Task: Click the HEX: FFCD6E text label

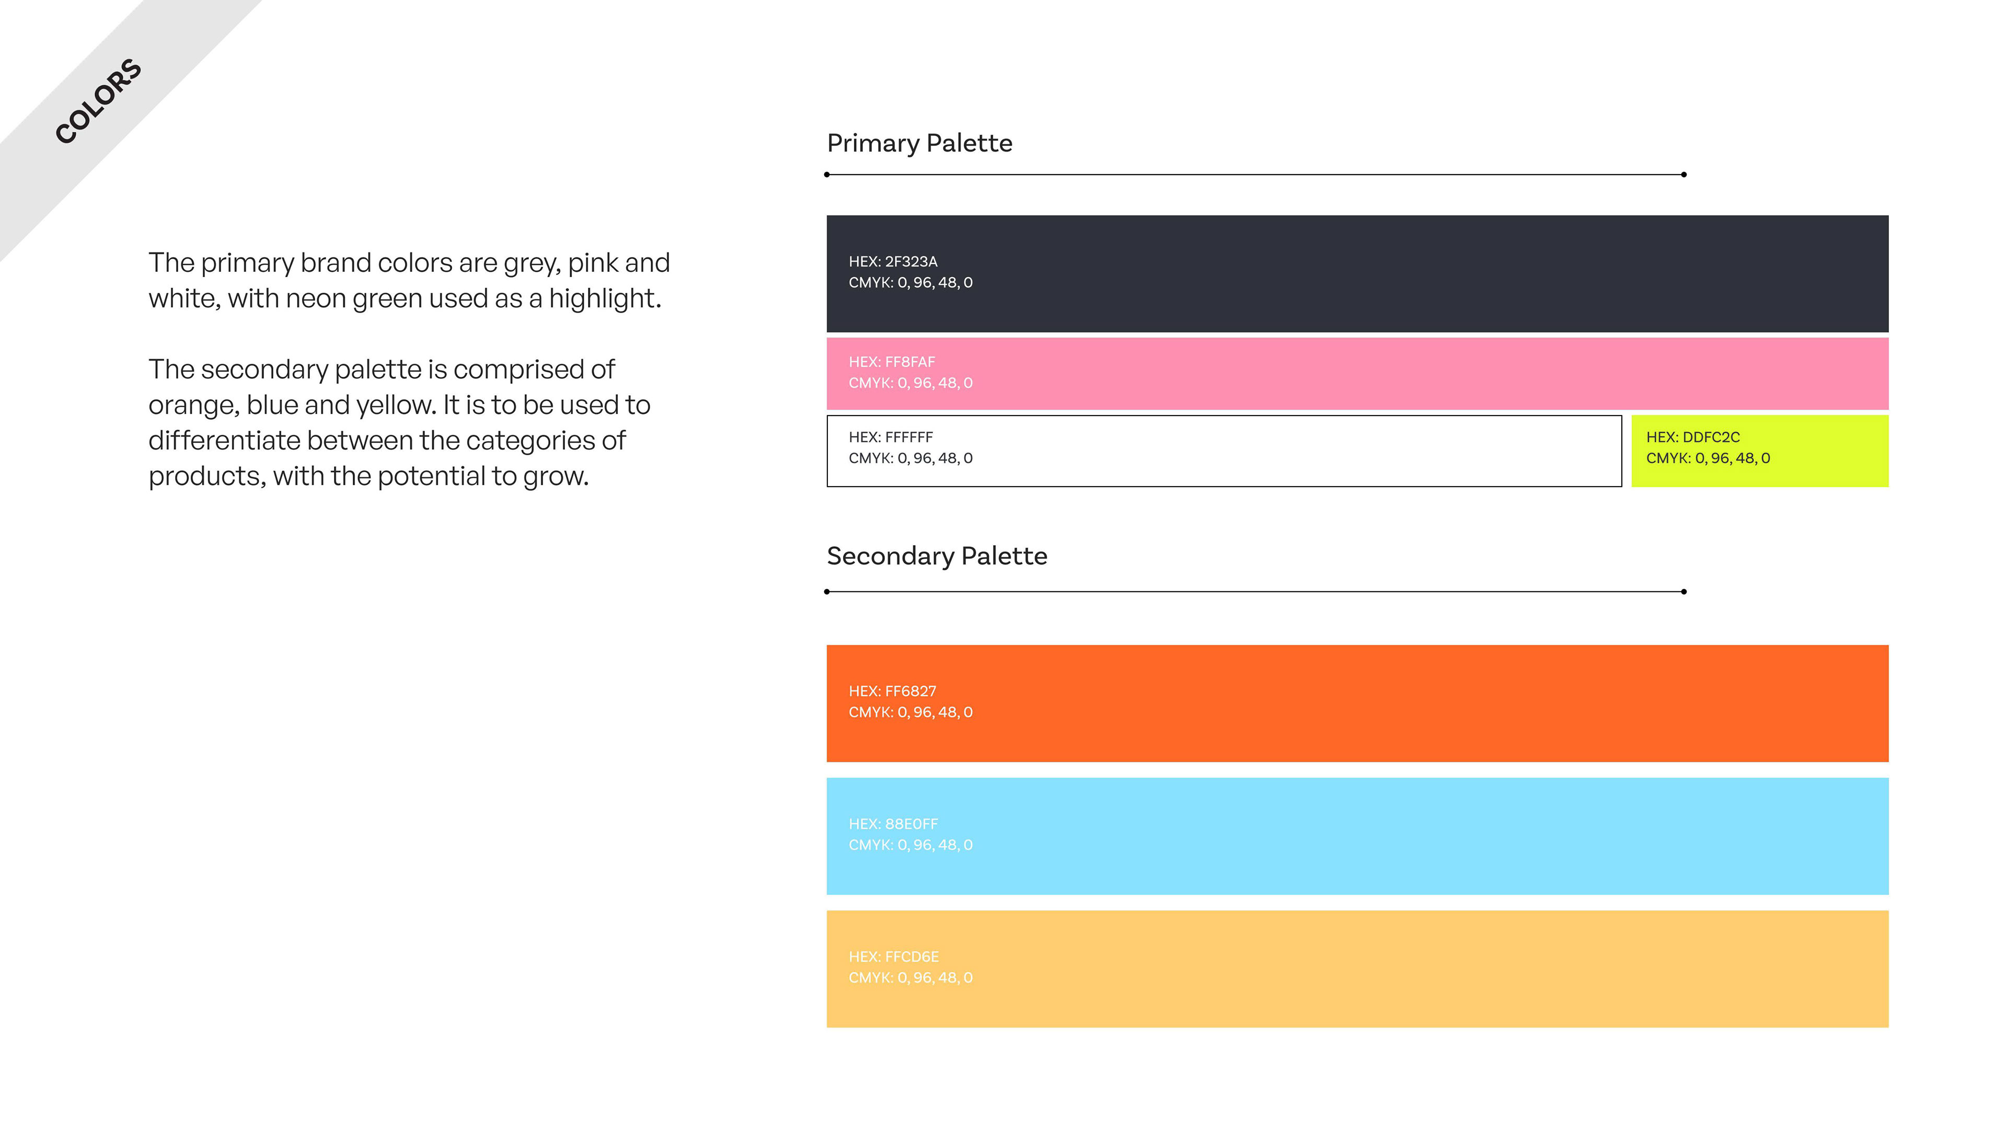Action: pos(894,956)
